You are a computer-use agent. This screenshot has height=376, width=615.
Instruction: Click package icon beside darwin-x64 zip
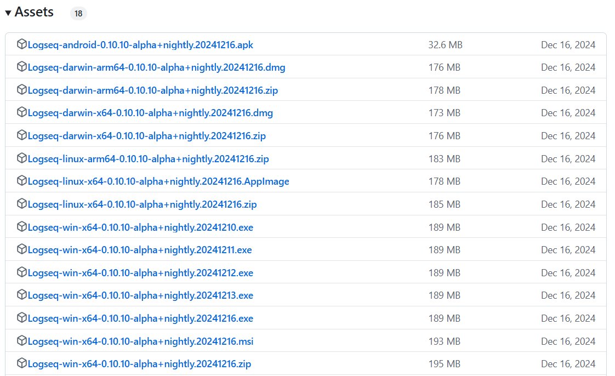tap(21, 135)
